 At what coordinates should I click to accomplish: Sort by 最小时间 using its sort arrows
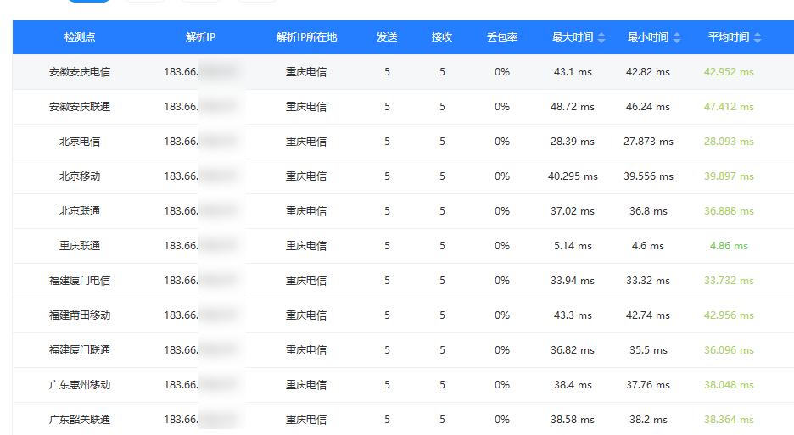[676, 37]
